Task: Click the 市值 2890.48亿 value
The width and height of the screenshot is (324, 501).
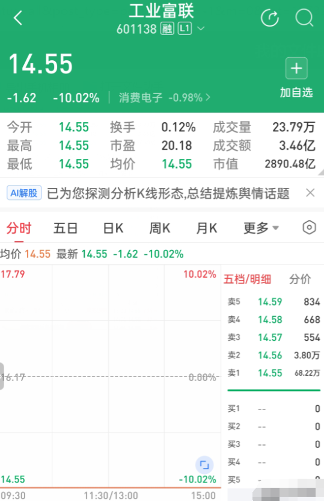Action: pyautogui.click(x=290, y=164)
